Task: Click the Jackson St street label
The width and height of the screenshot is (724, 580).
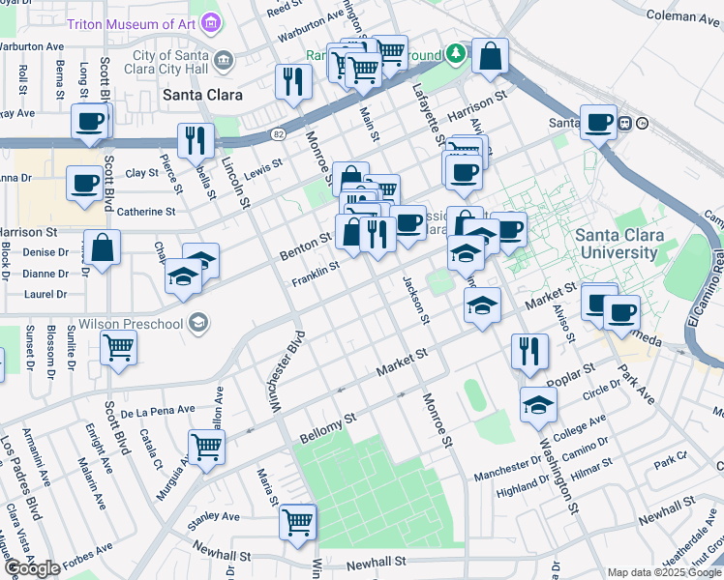Action: 416,300
